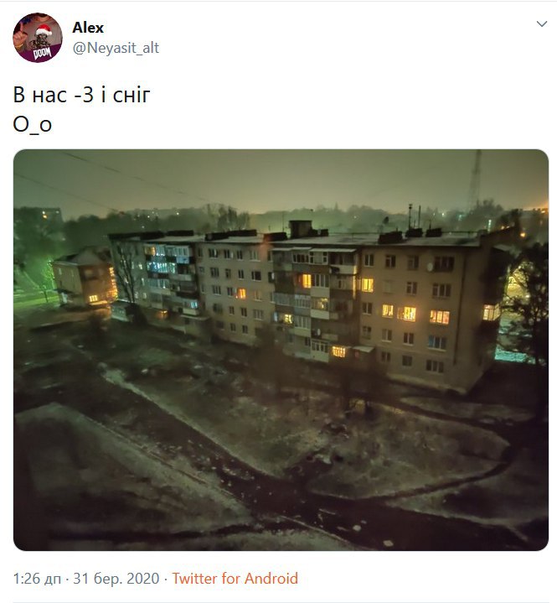The height and width of the screenshot is (603, 557).
Task: Open the @Neyasit_alt handle link
Action: (116, 48)
